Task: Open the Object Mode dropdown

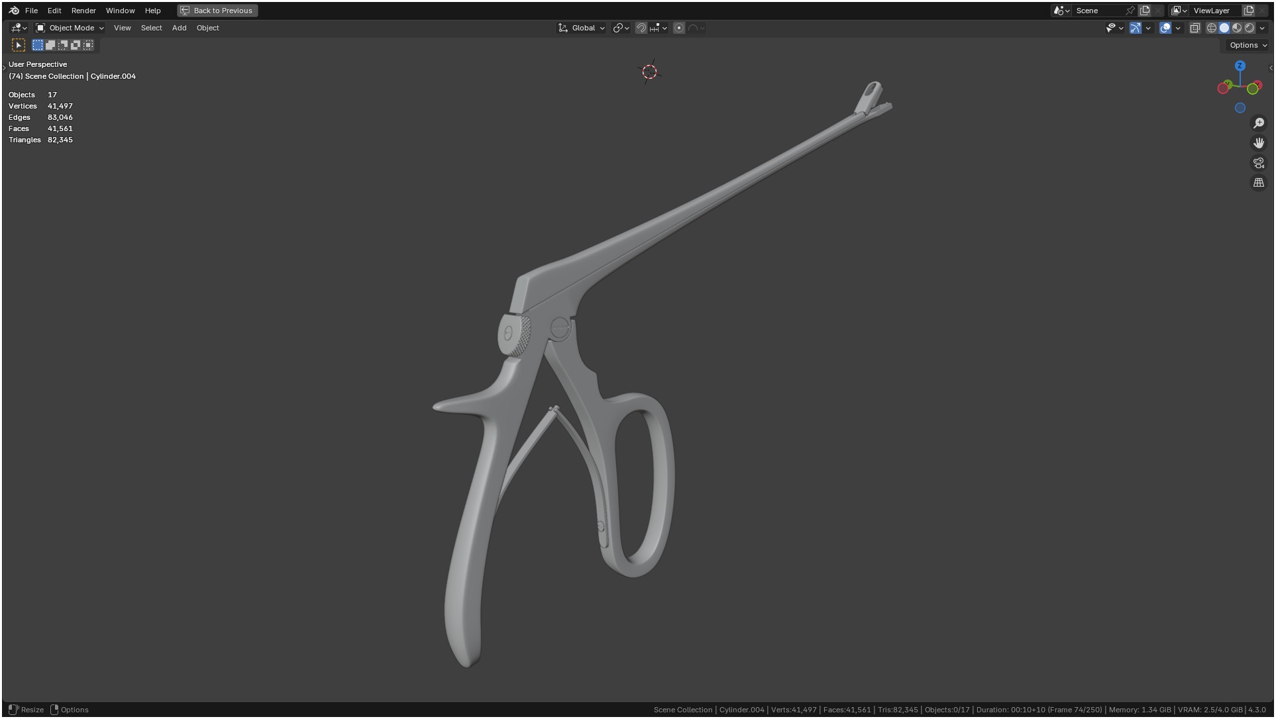Action: point(70,28)
